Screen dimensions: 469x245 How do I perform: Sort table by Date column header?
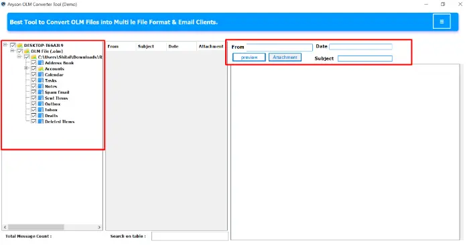pyautogui.click(x=182, y=47)
